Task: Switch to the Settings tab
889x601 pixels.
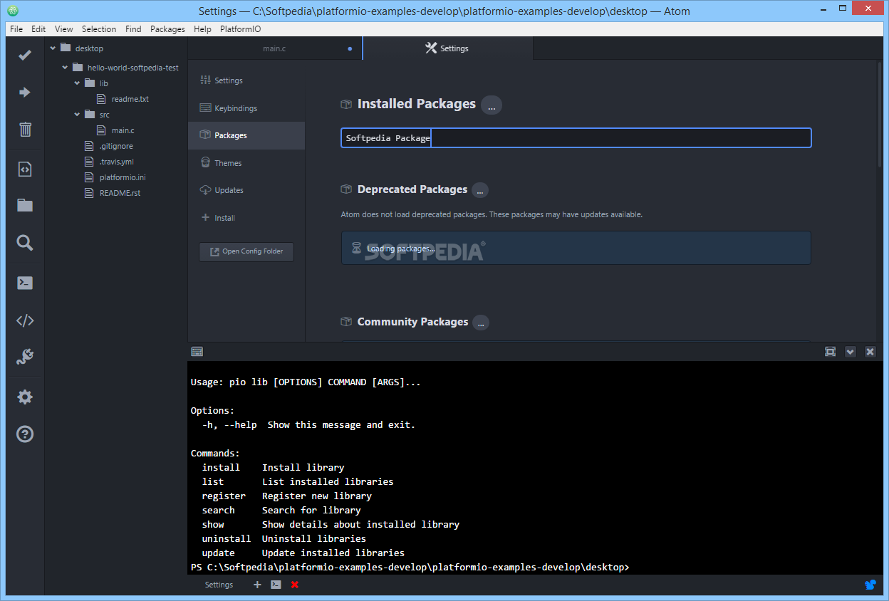Action: pyautogui.click(x=447, y=48)
